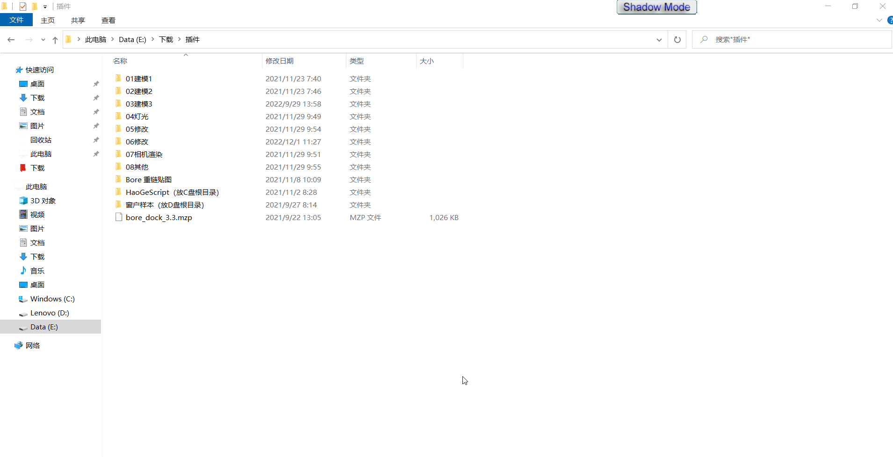Unpin 桌面 from quick access
This screenshot has height=457, width=893.
click(96, 84)
